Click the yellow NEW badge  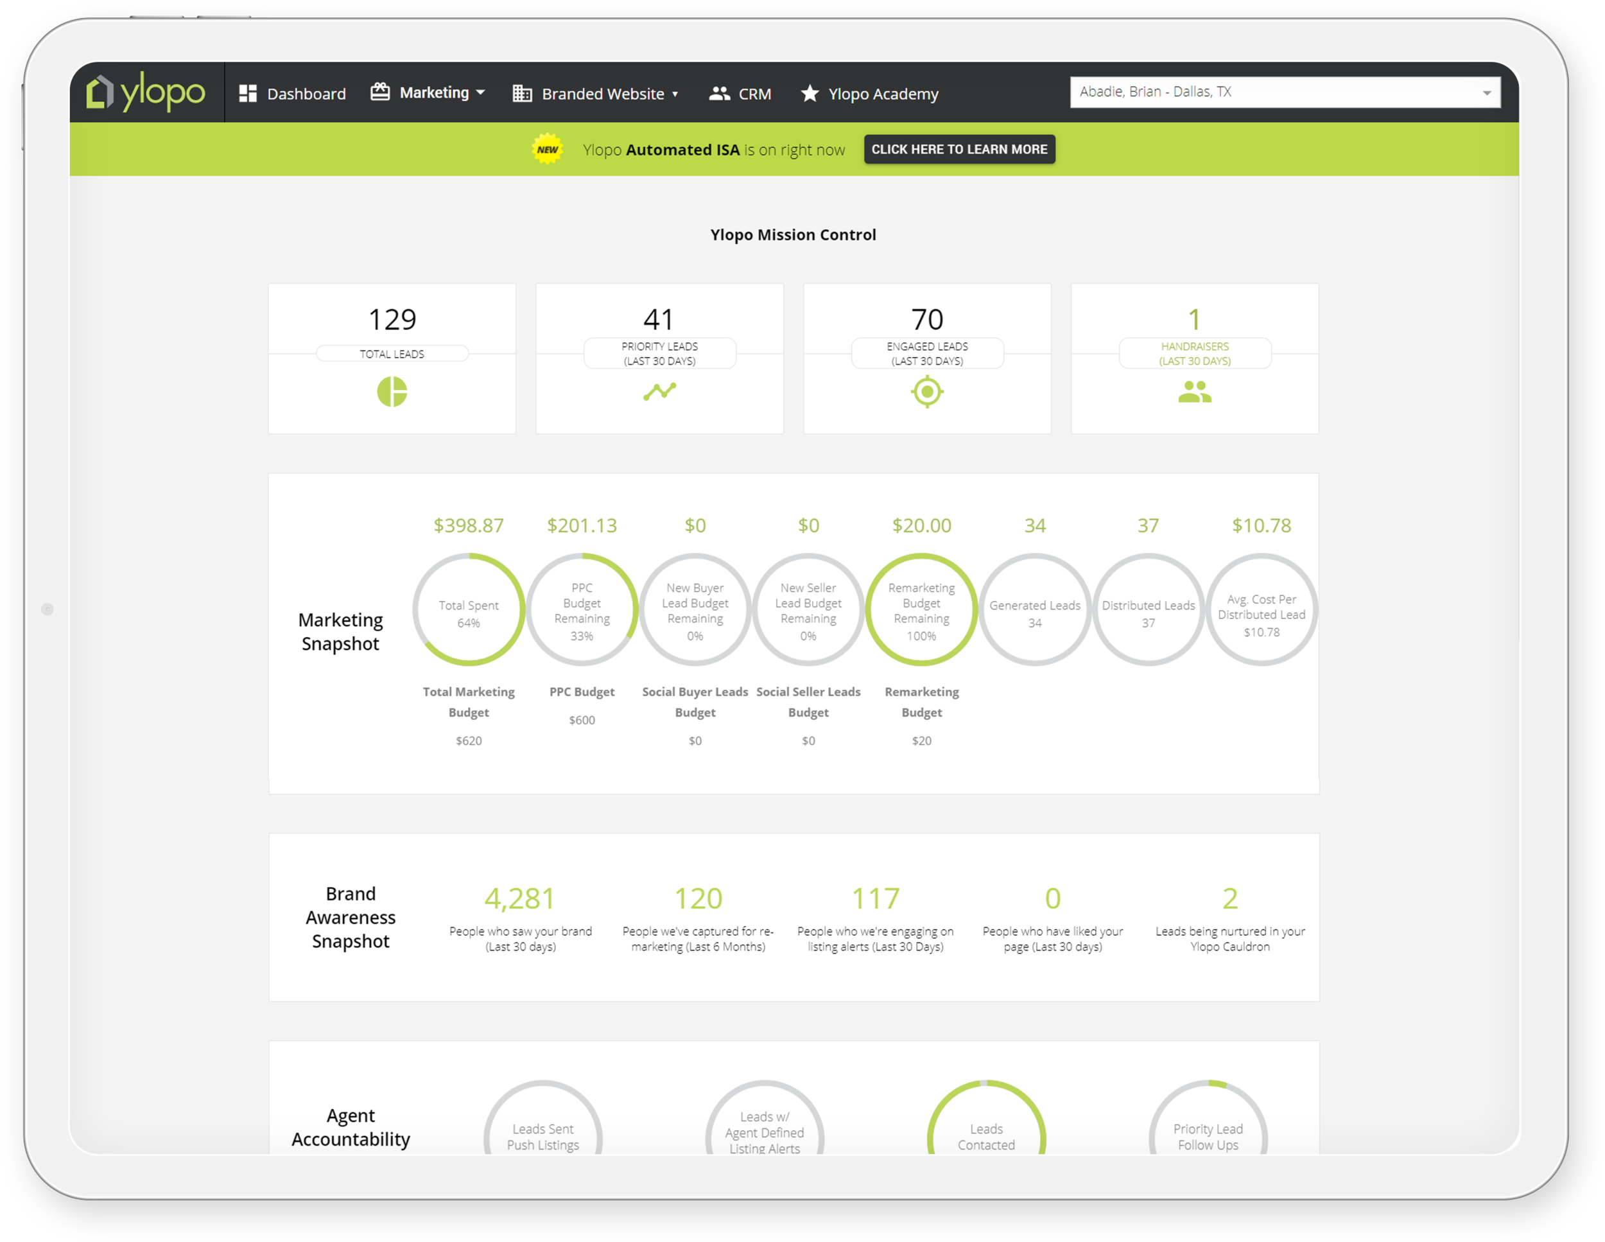coord(548,149)
